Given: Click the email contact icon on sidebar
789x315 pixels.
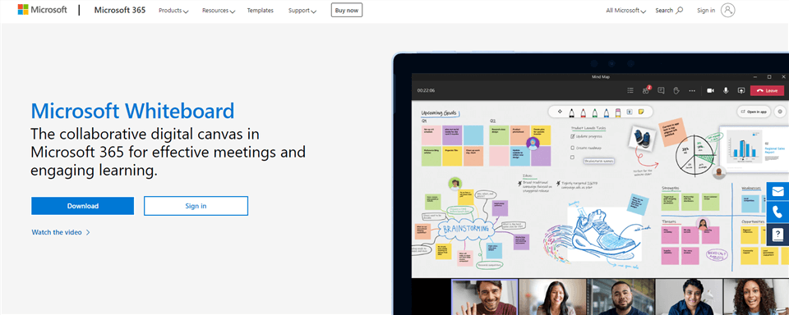Looking at the screenshot, I should (778, 191).
